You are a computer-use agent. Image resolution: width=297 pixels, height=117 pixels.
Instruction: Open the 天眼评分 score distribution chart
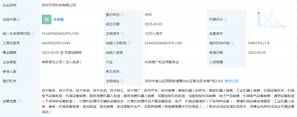[x=271, y=19]
